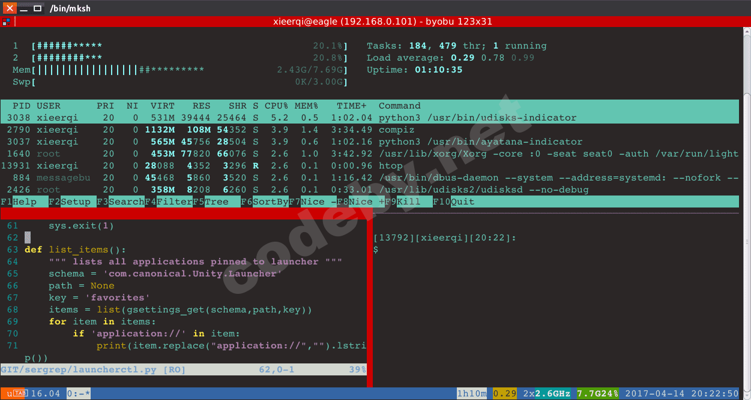Select the htop process row
The width and height of the screenshot is (751, 400).
tap(370, 166)
